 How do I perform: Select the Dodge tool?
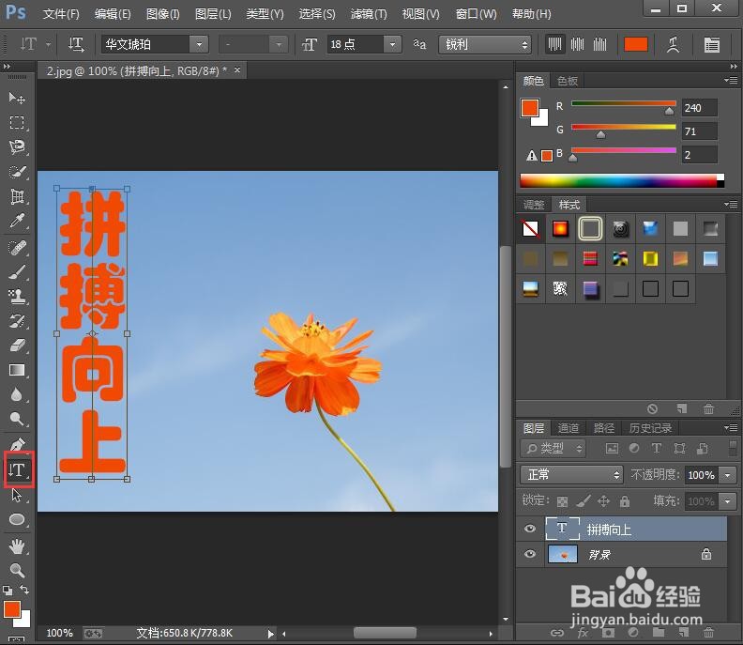coord(17,420)
